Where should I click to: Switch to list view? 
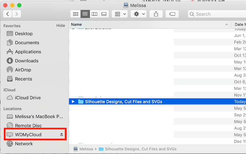[x=85, y=14]
